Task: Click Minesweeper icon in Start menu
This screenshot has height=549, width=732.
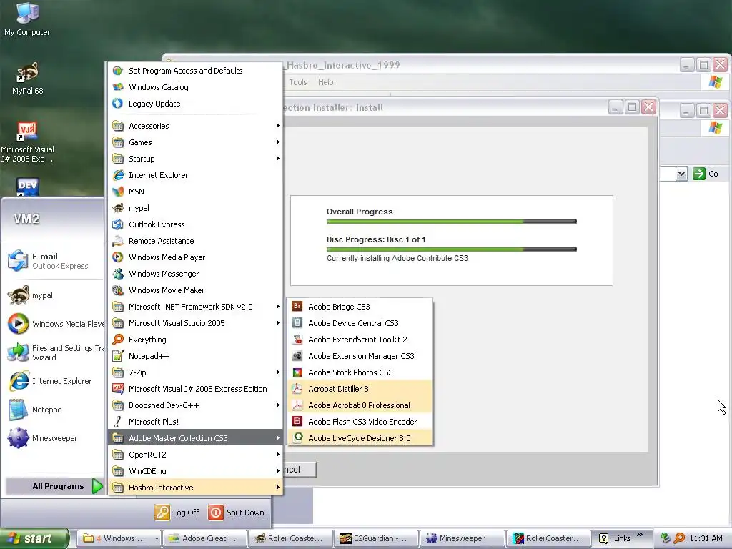Action: (x=18, y=438)
